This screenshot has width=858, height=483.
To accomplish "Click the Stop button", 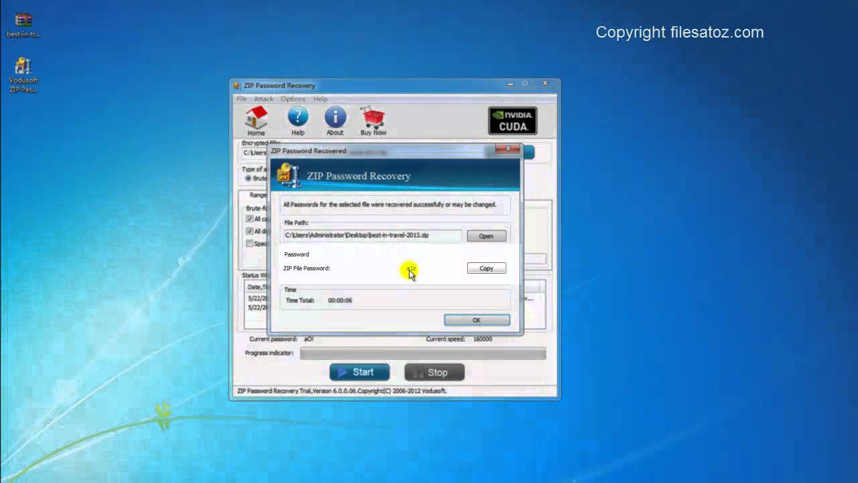I will 434,372.
